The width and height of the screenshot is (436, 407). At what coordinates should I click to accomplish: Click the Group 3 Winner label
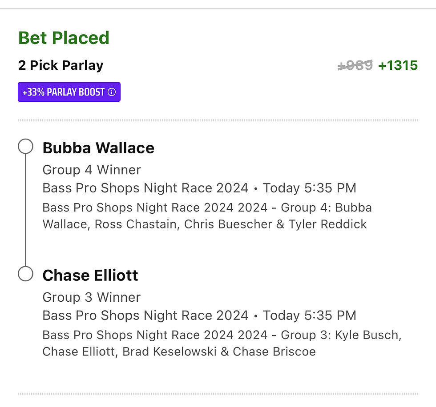(x=92, y=297)
